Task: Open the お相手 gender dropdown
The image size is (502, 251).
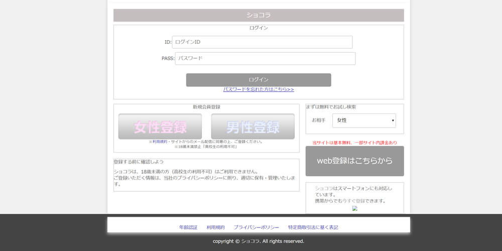Action: (x=363, y=120)
